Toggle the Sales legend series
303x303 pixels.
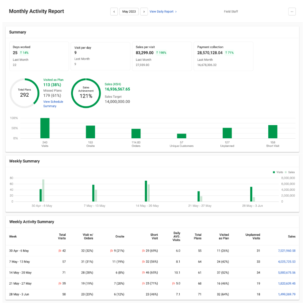(290, 172)
